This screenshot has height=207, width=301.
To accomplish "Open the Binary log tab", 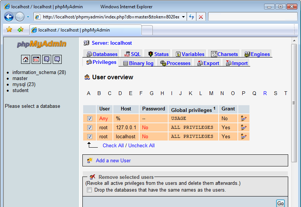I will 138,63.
